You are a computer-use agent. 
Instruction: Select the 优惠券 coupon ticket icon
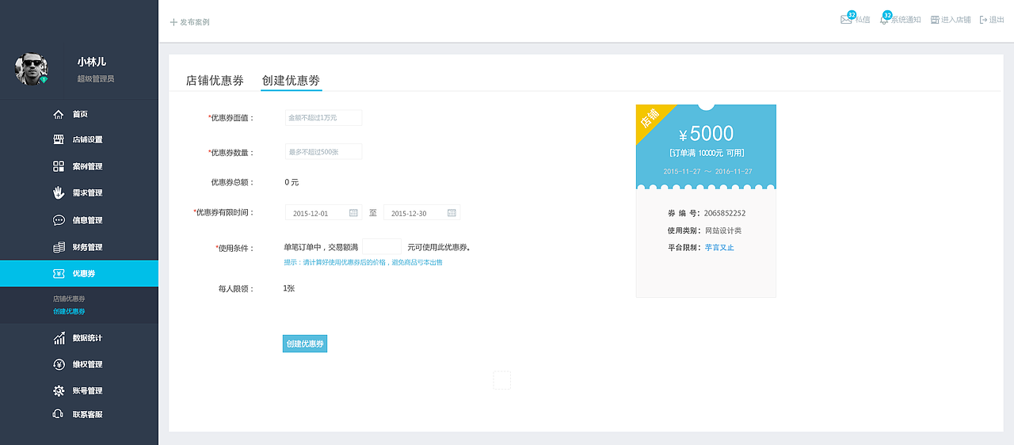59,273
